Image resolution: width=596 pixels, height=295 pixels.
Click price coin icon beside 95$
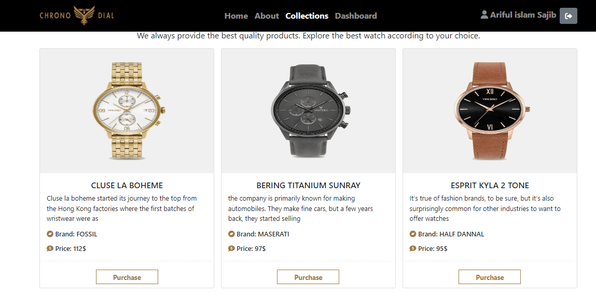click(x=413, y=249)
